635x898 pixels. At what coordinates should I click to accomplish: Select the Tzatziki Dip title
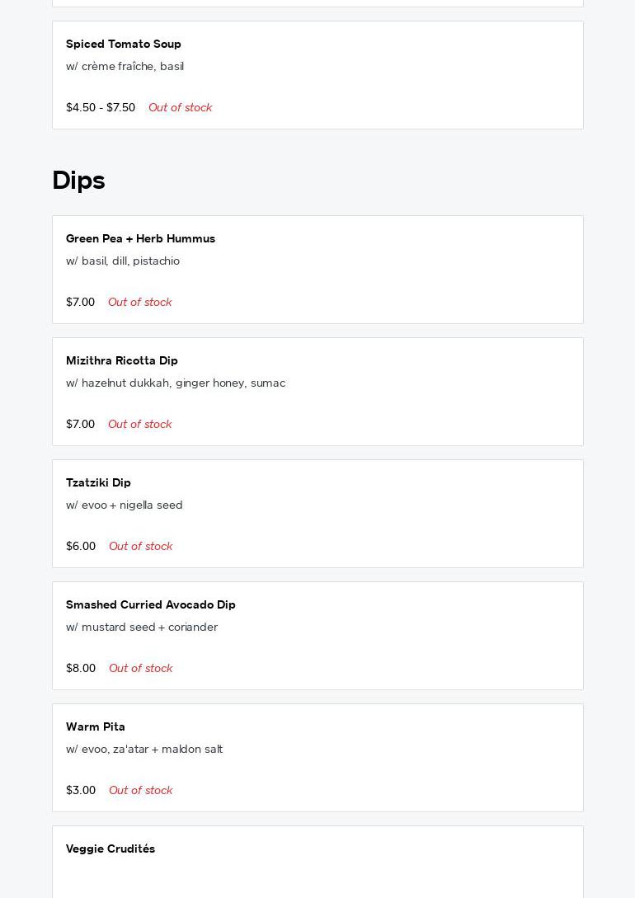click(98, 482)
